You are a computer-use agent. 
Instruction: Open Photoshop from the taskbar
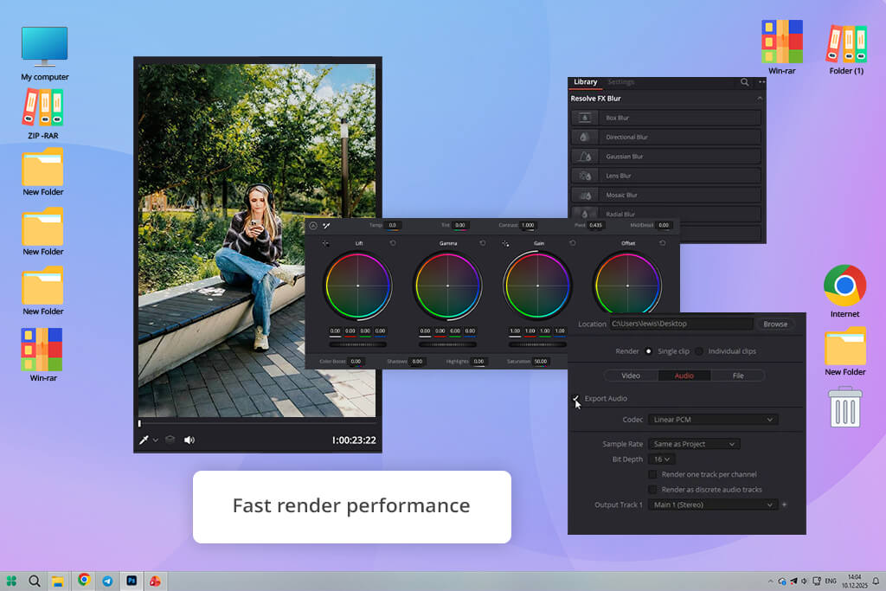[x=132, y=581]
